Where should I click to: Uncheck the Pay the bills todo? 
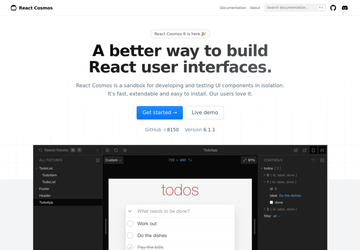[x=130, y=247]
